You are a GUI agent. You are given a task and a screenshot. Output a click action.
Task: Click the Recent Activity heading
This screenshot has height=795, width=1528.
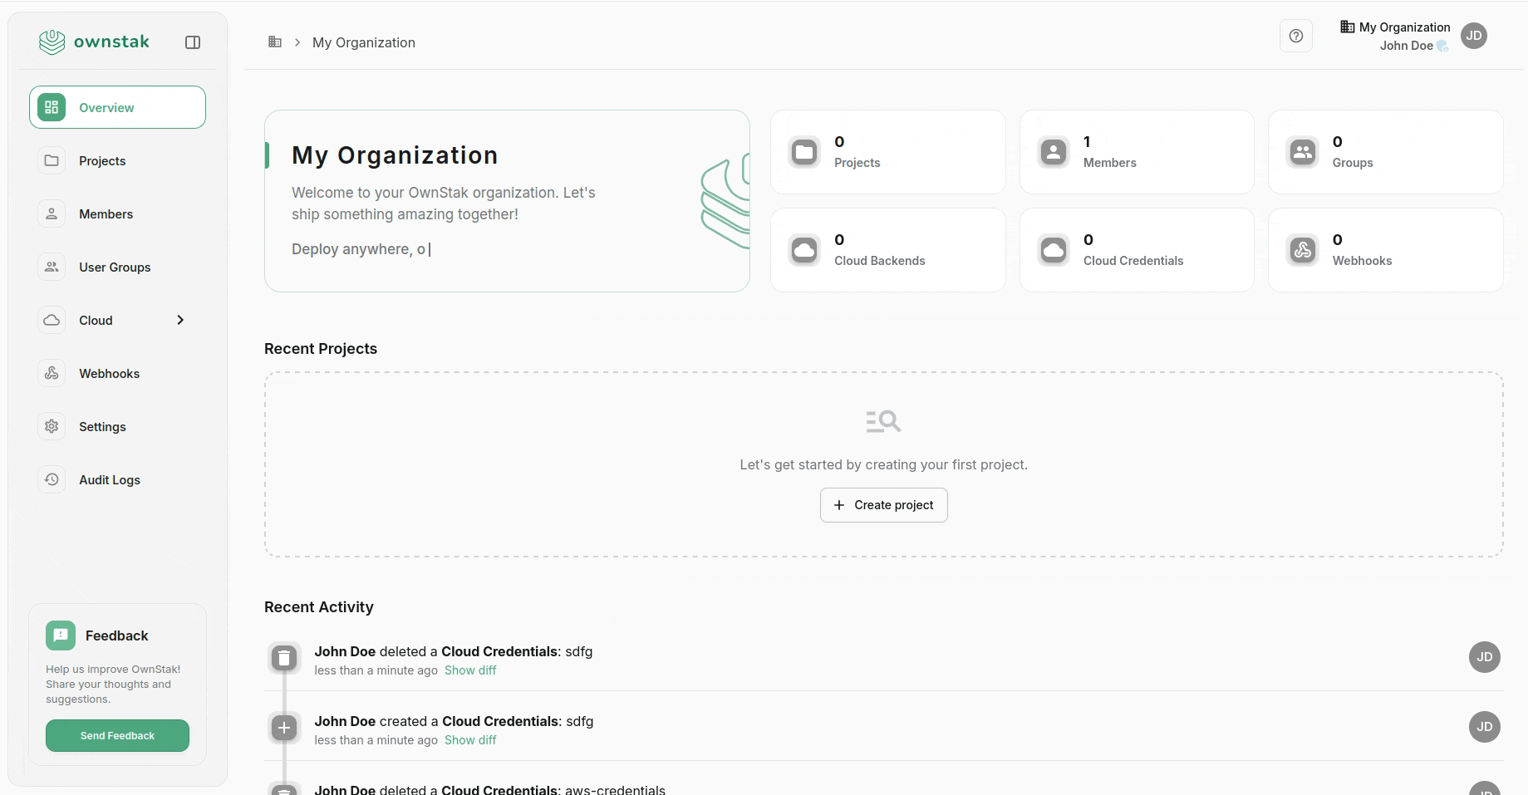point(319,607)
